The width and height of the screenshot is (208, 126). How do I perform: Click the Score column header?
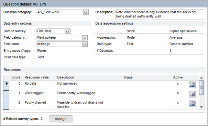(x=16, y=77)
